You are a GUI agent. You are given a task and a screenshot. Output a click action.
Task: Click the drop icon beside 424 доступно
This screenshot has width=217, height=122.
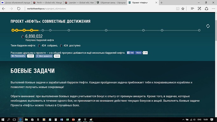point(61,45)
